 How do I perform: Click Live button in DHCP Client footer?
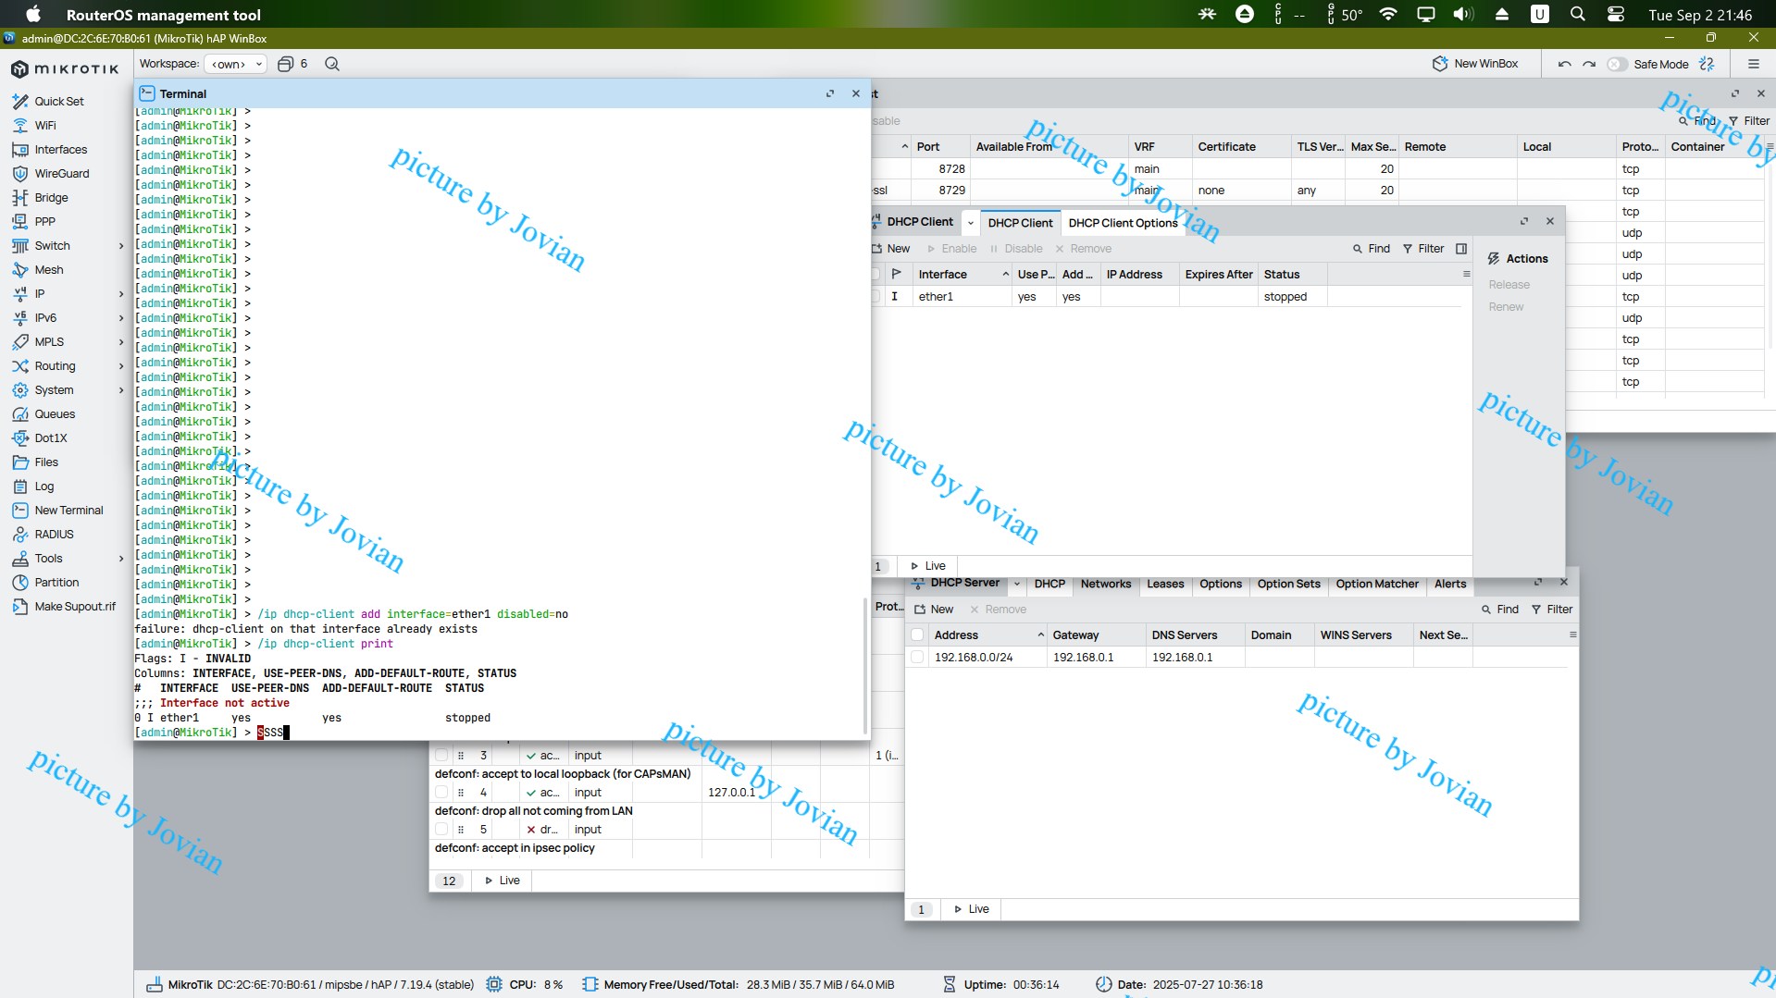click(928, 566)
